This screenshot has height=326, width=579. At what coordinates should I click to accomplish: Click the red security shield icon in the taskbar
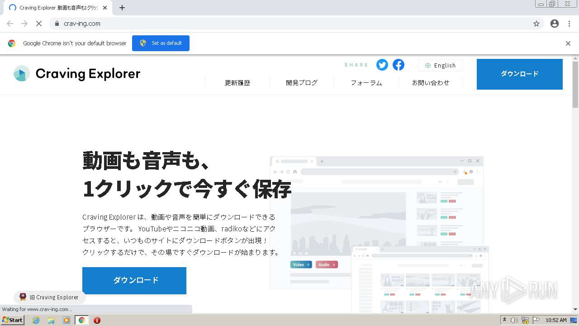coord(97,320)
